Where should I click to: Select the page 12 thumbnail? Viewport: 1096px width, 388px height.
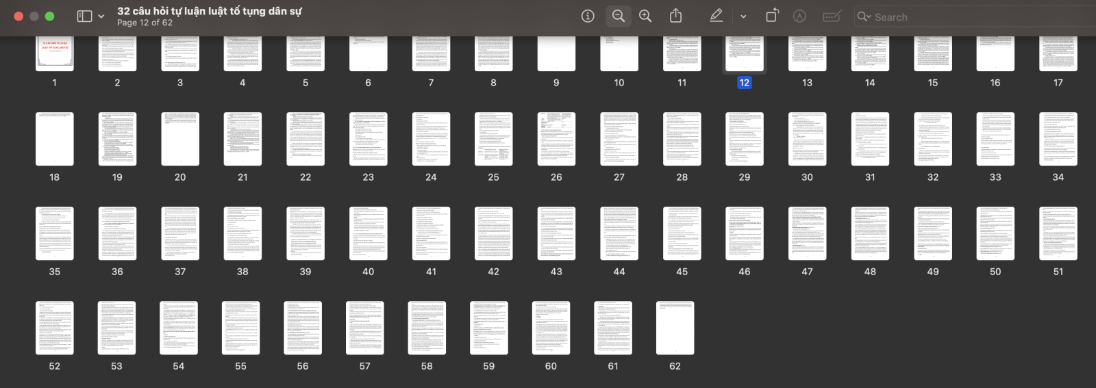click(x=745, y=53)
